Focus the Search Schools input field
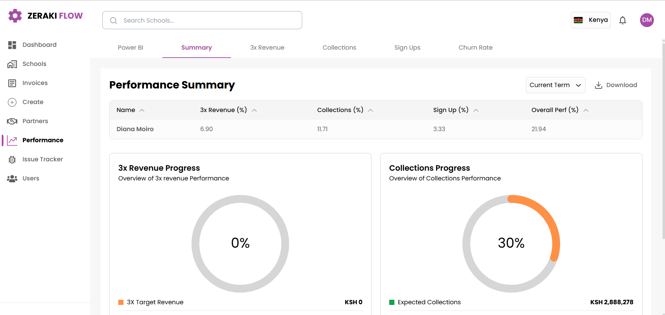This screenshot has width=665, height=315. (202, 20)
